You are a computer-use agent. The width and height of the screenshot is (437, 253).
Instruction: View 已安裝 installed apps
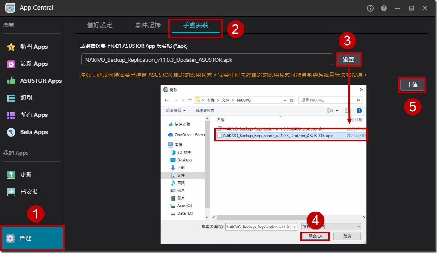(x=22, y=192)
